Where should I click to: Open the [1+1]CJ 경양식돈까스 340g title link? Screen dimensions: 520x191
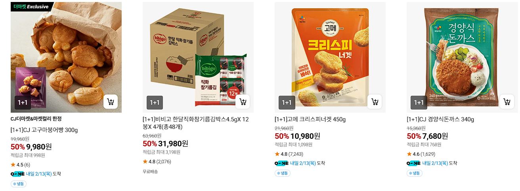point(440,119)
